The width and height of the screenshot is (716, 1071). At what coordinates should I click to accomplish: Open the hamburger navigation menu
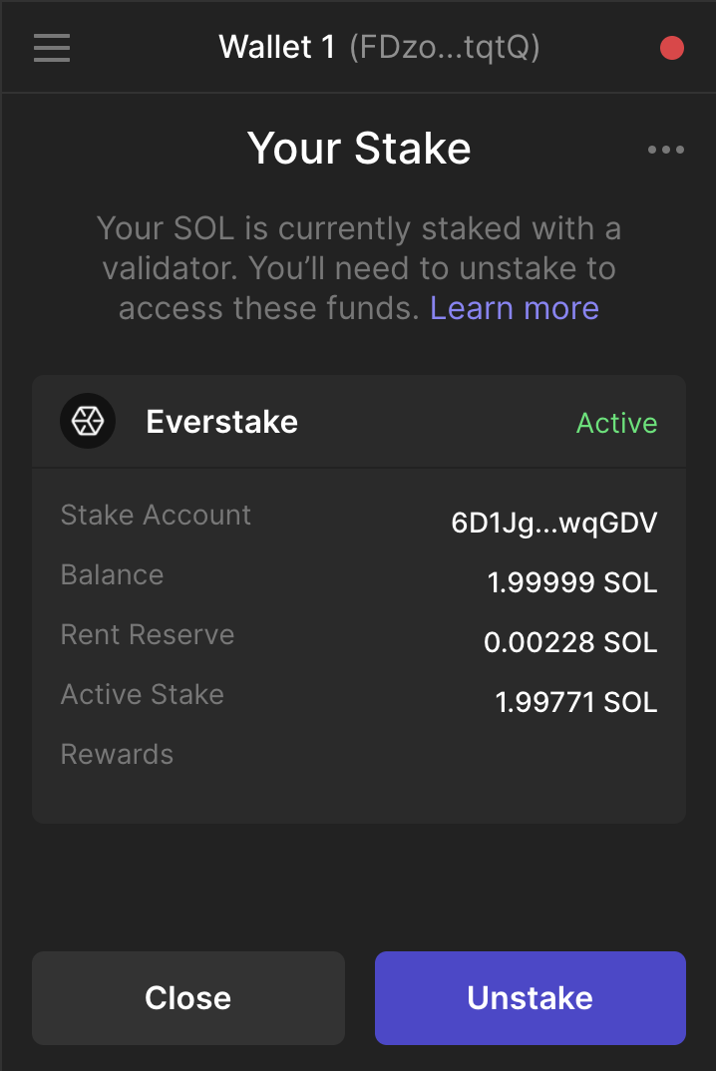point(51,47)
